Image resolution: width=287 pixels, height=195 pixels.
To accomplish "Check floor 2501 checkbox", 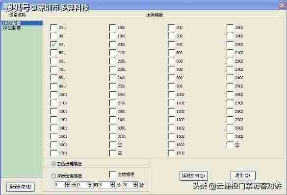I will (112, 87).
